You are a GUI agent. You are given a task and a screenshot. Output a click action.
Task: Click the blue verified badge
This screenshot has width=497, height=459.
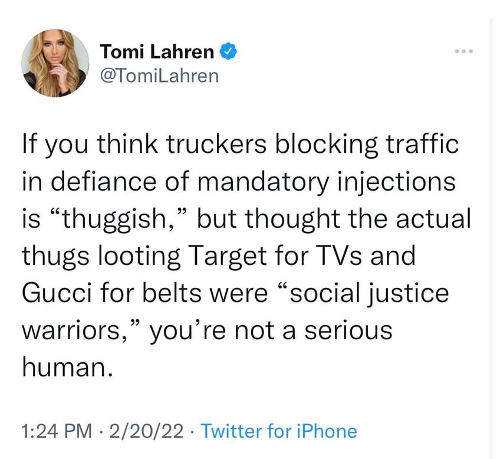(x=229, y=53)
